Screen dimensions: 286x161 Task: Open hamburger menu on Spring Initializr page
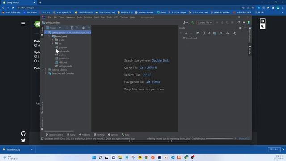coord(24,24)
